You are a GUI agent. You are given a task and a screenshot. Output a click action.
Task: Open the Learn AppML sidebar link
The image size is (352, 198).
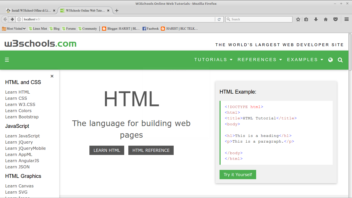(x=19, y=154)
